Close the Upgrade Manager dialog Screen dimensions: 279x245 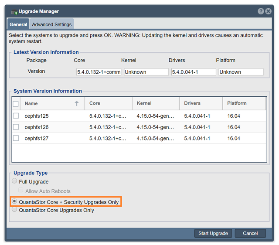point(268,11)
